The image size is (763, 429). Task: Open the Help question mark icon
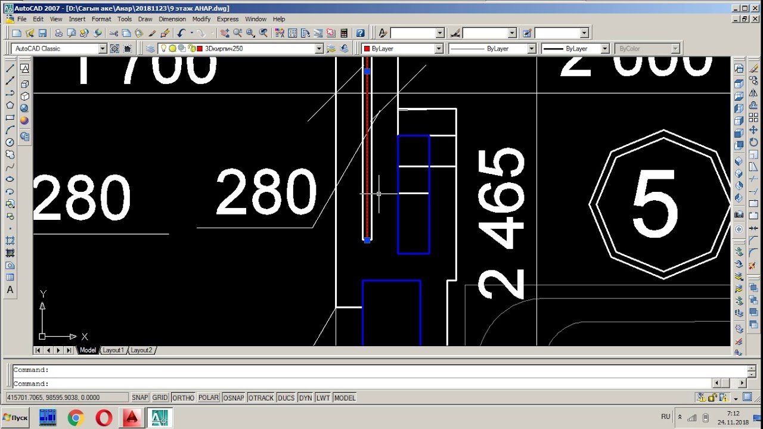point(360,33)
